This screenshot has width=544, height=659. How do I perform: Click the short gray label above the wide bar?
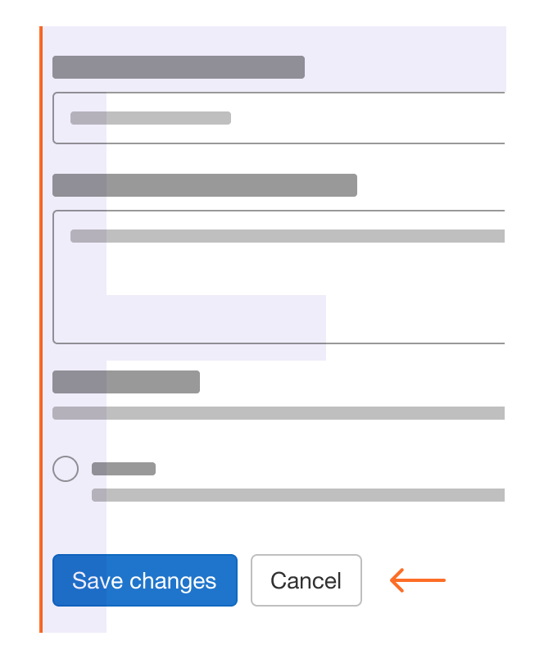coord(125,381)
